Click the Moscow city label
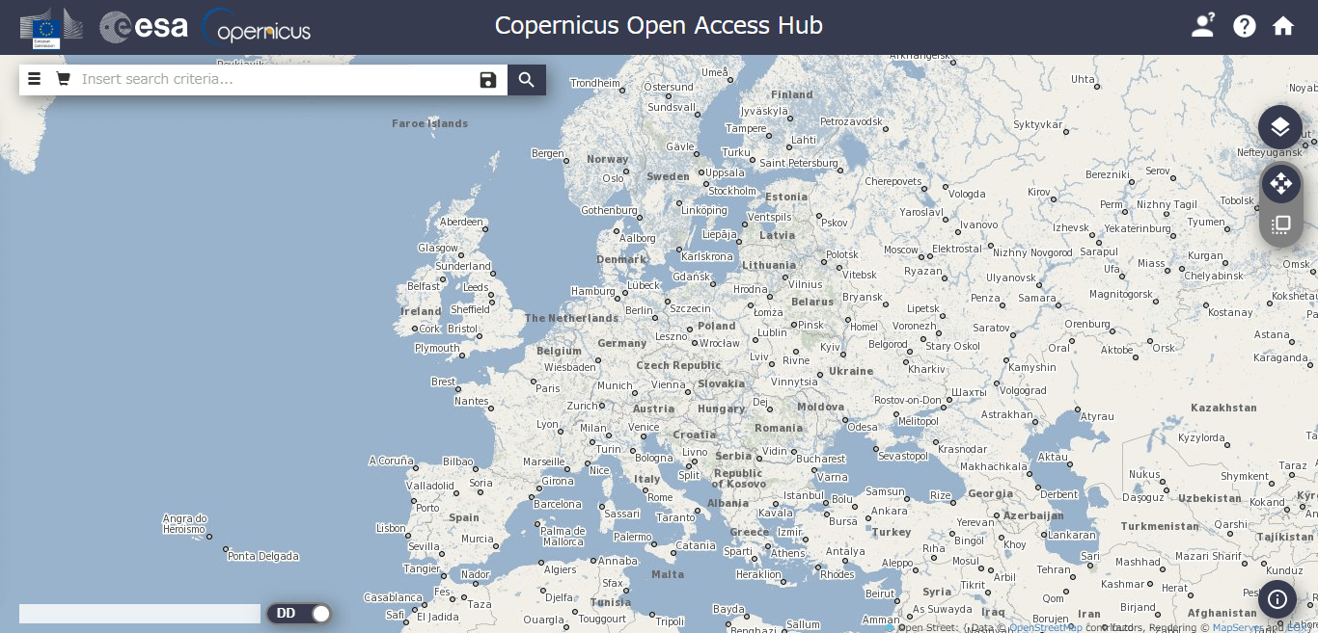The image size is (1318, 633). click(x=901, y=250)
